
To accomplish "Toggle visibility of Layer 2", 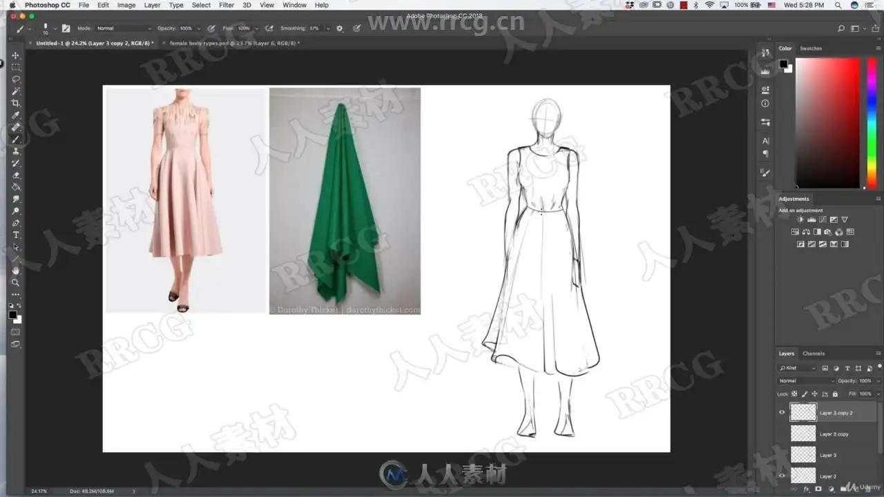I will [782, 476].
